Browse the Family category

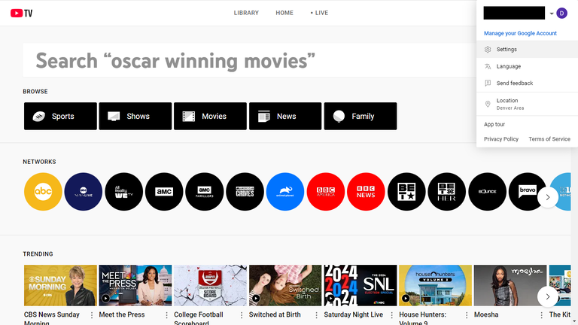(x=360, y=116)
